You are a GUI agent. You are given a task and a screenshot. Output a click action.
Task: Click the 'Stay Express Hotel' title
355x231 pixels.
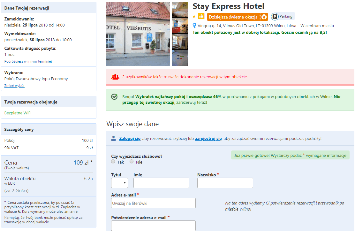click(229, 6)
